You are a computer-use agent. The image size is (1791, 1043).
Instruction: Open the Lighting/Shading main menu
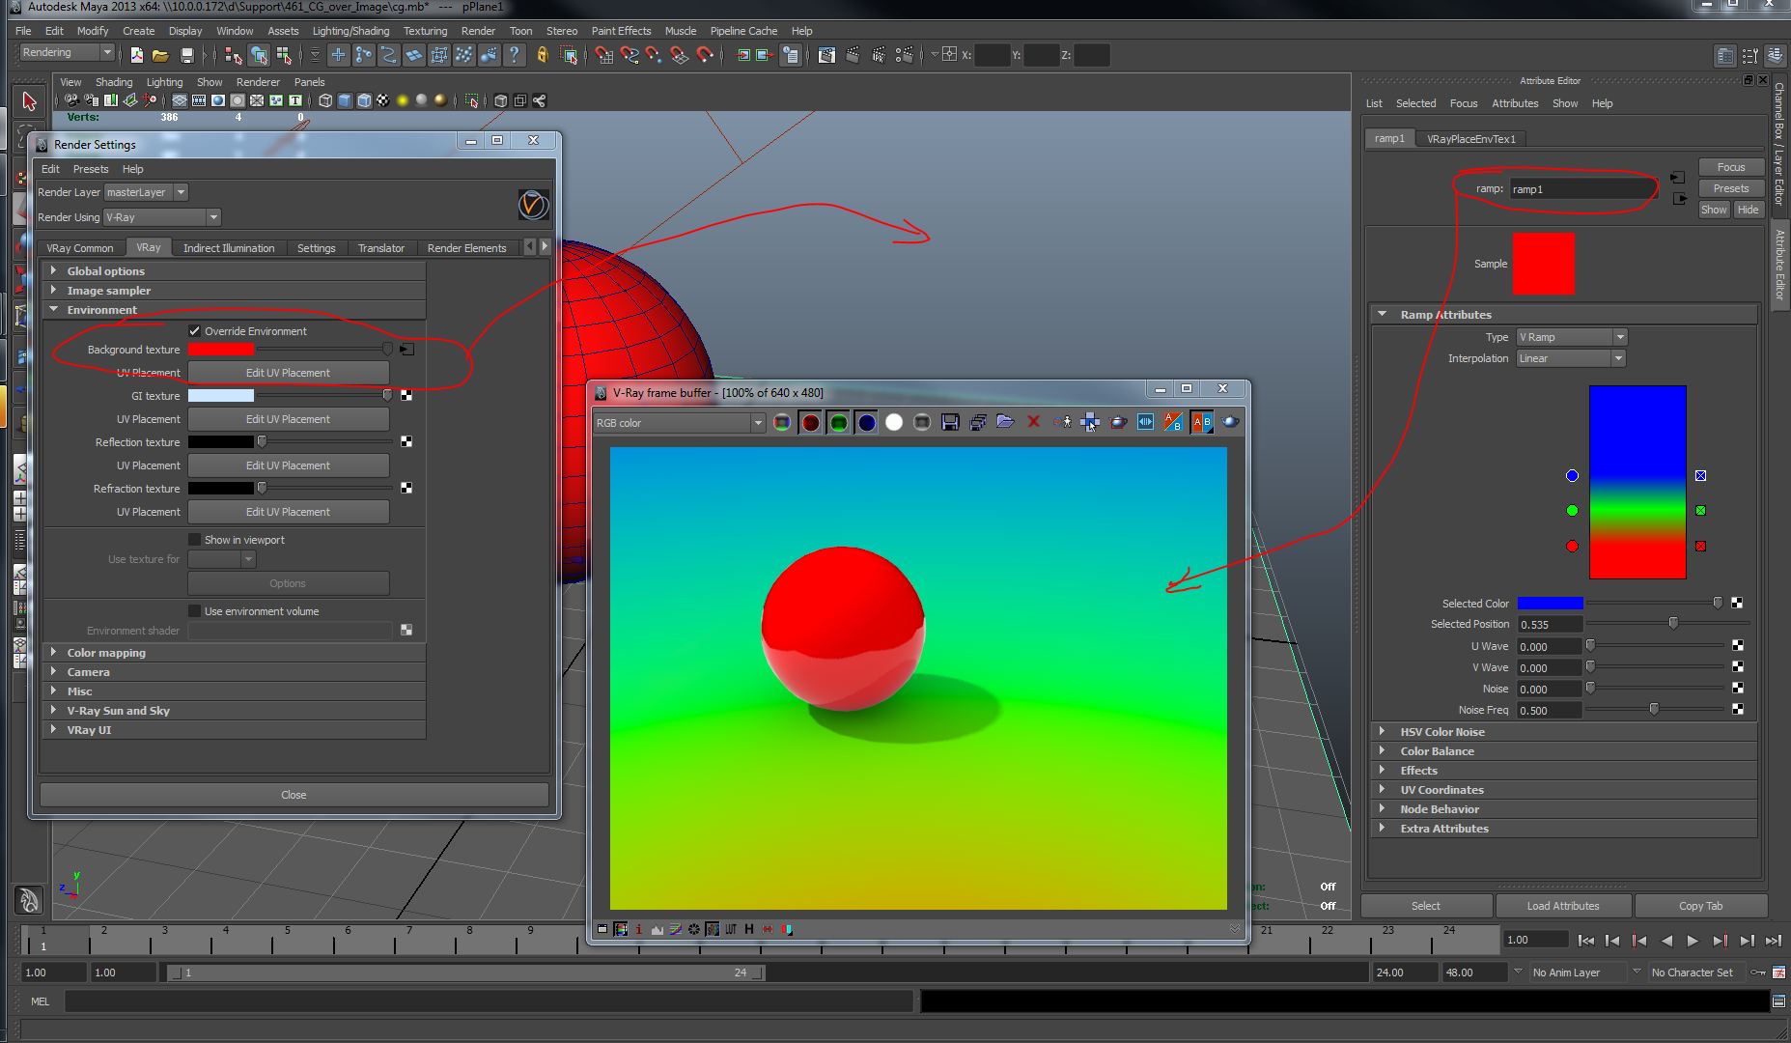point(350,31)
